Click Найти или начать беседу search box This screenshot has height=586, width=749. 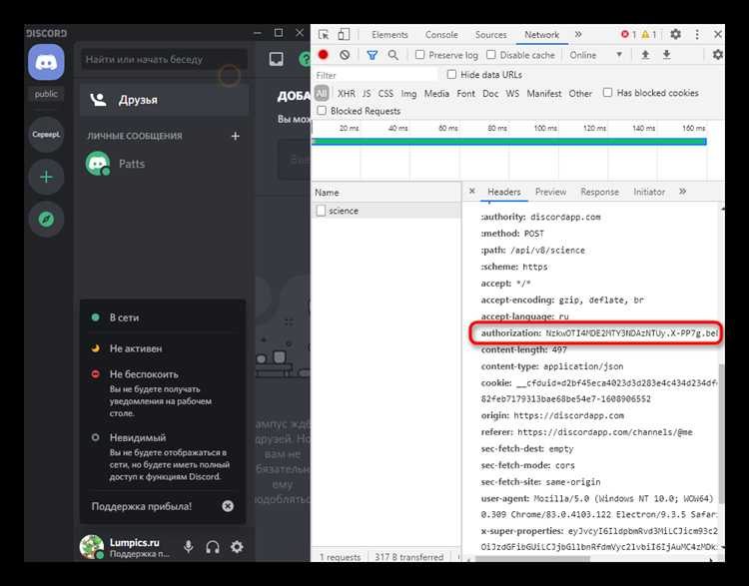click(x=164, y=59)
